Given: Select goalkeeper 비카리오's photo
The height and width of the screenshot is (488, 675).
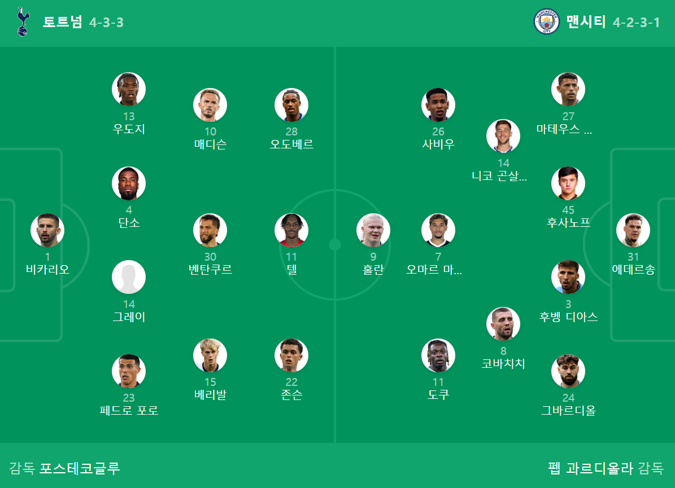Looking at the screenshot, I should [47, 230].
